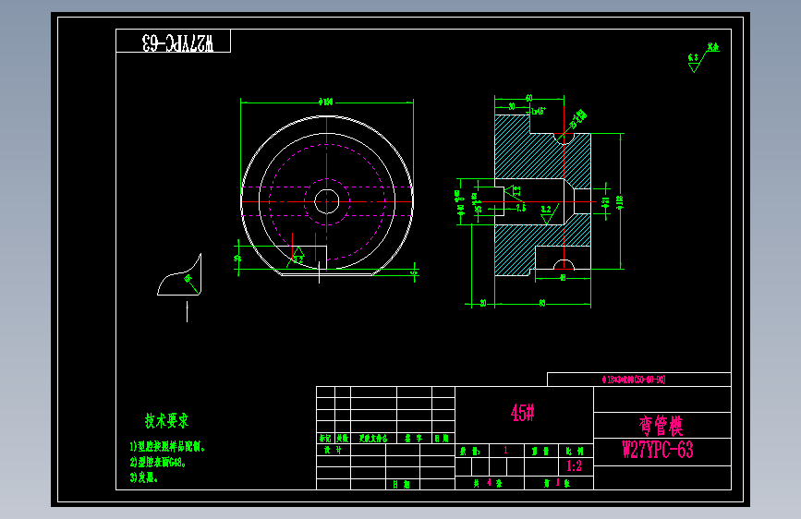Select the 5 dimension at front view bottom right
Viewport: 801px width, 519px height.
click(x=414, y=273)
